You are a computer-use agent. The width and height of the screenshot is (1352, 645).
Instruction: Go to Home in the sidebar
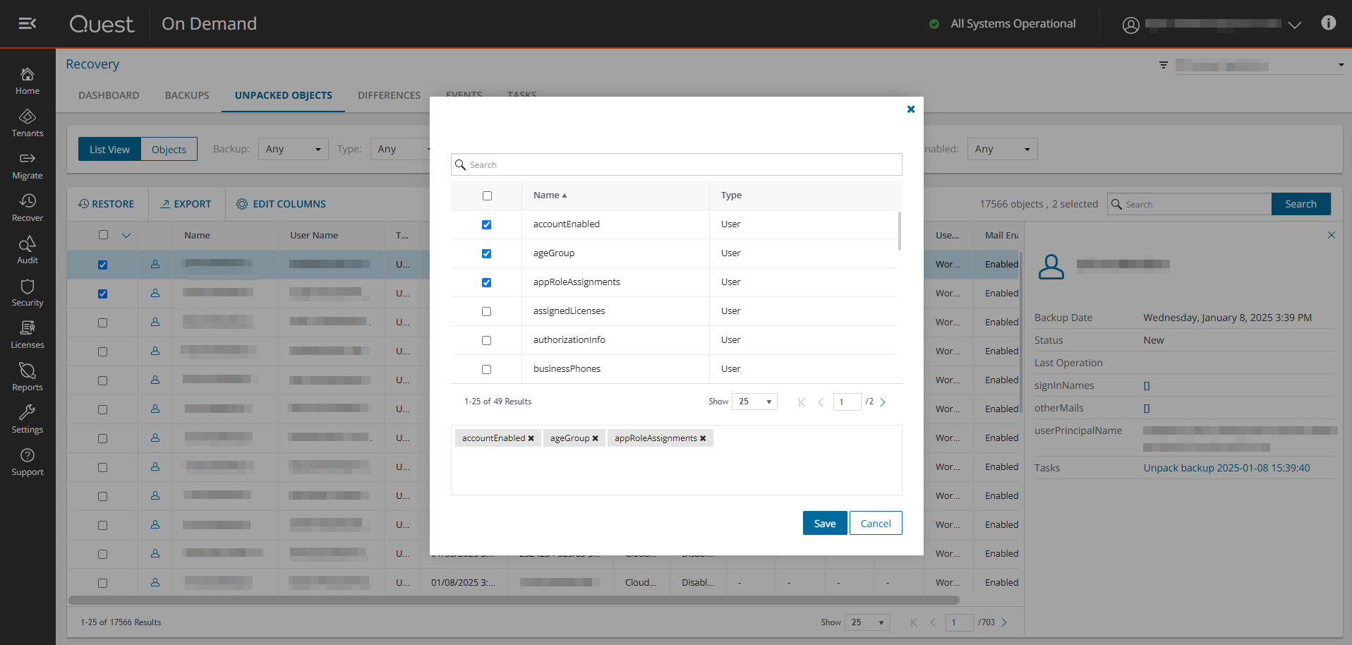28,80
